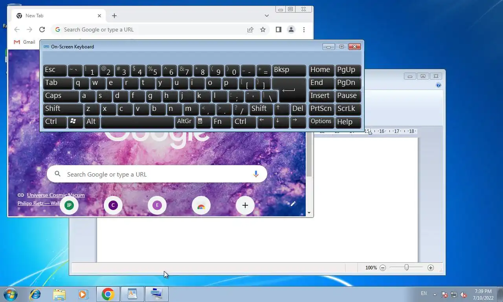Click the Del key
The height and width of the screenshot is (302, 503).
pos(298,109)
